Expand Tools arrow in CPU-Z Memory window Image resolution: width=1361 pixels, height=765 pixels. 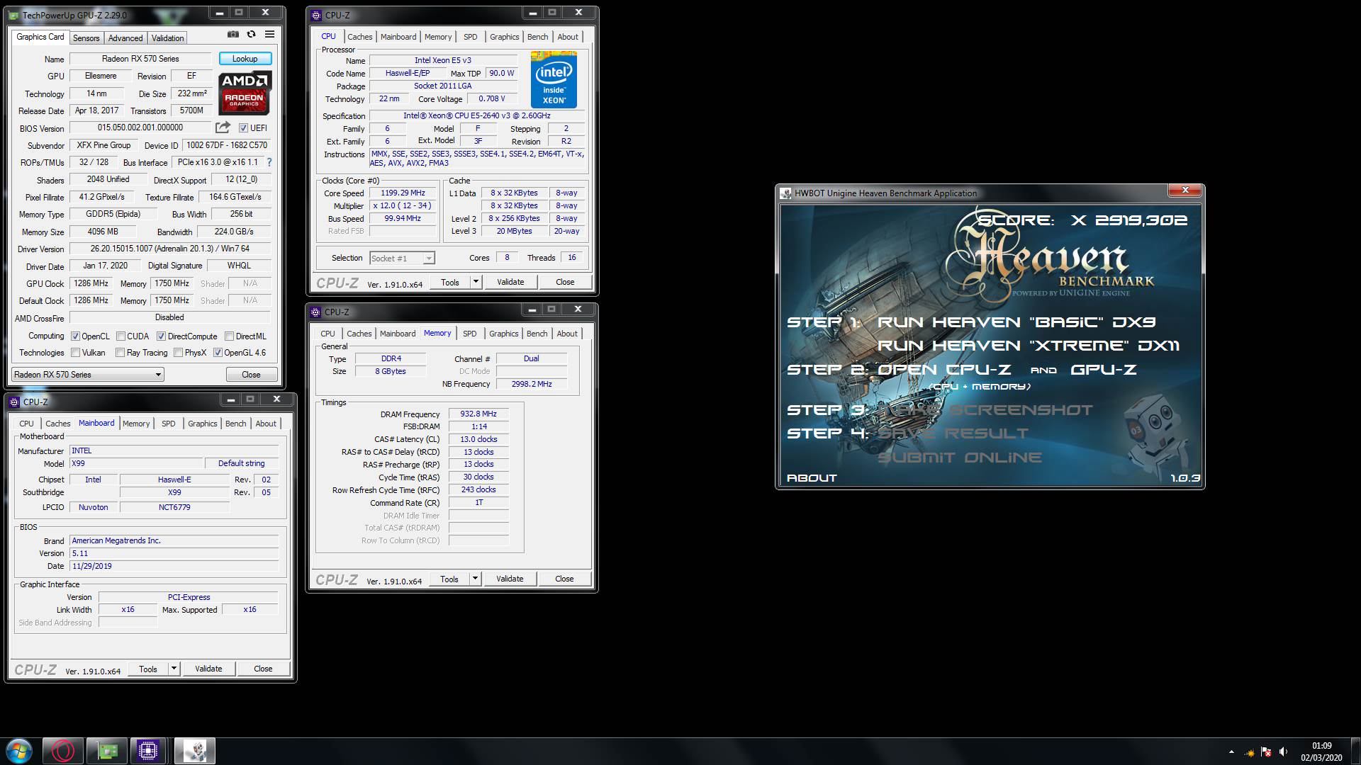click(x=475, y=579)
